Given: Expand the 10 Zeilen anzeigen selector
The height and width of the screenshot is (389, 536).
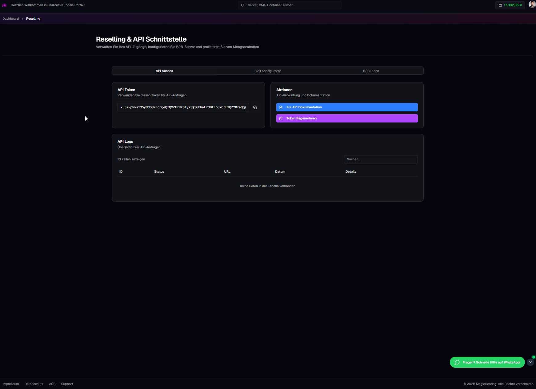Looking at the screenshot, I should (x=131, y=159).
